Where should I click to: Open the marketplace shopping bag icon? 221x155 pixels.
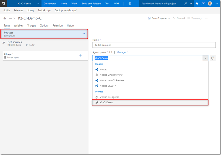tap(197, 3)
